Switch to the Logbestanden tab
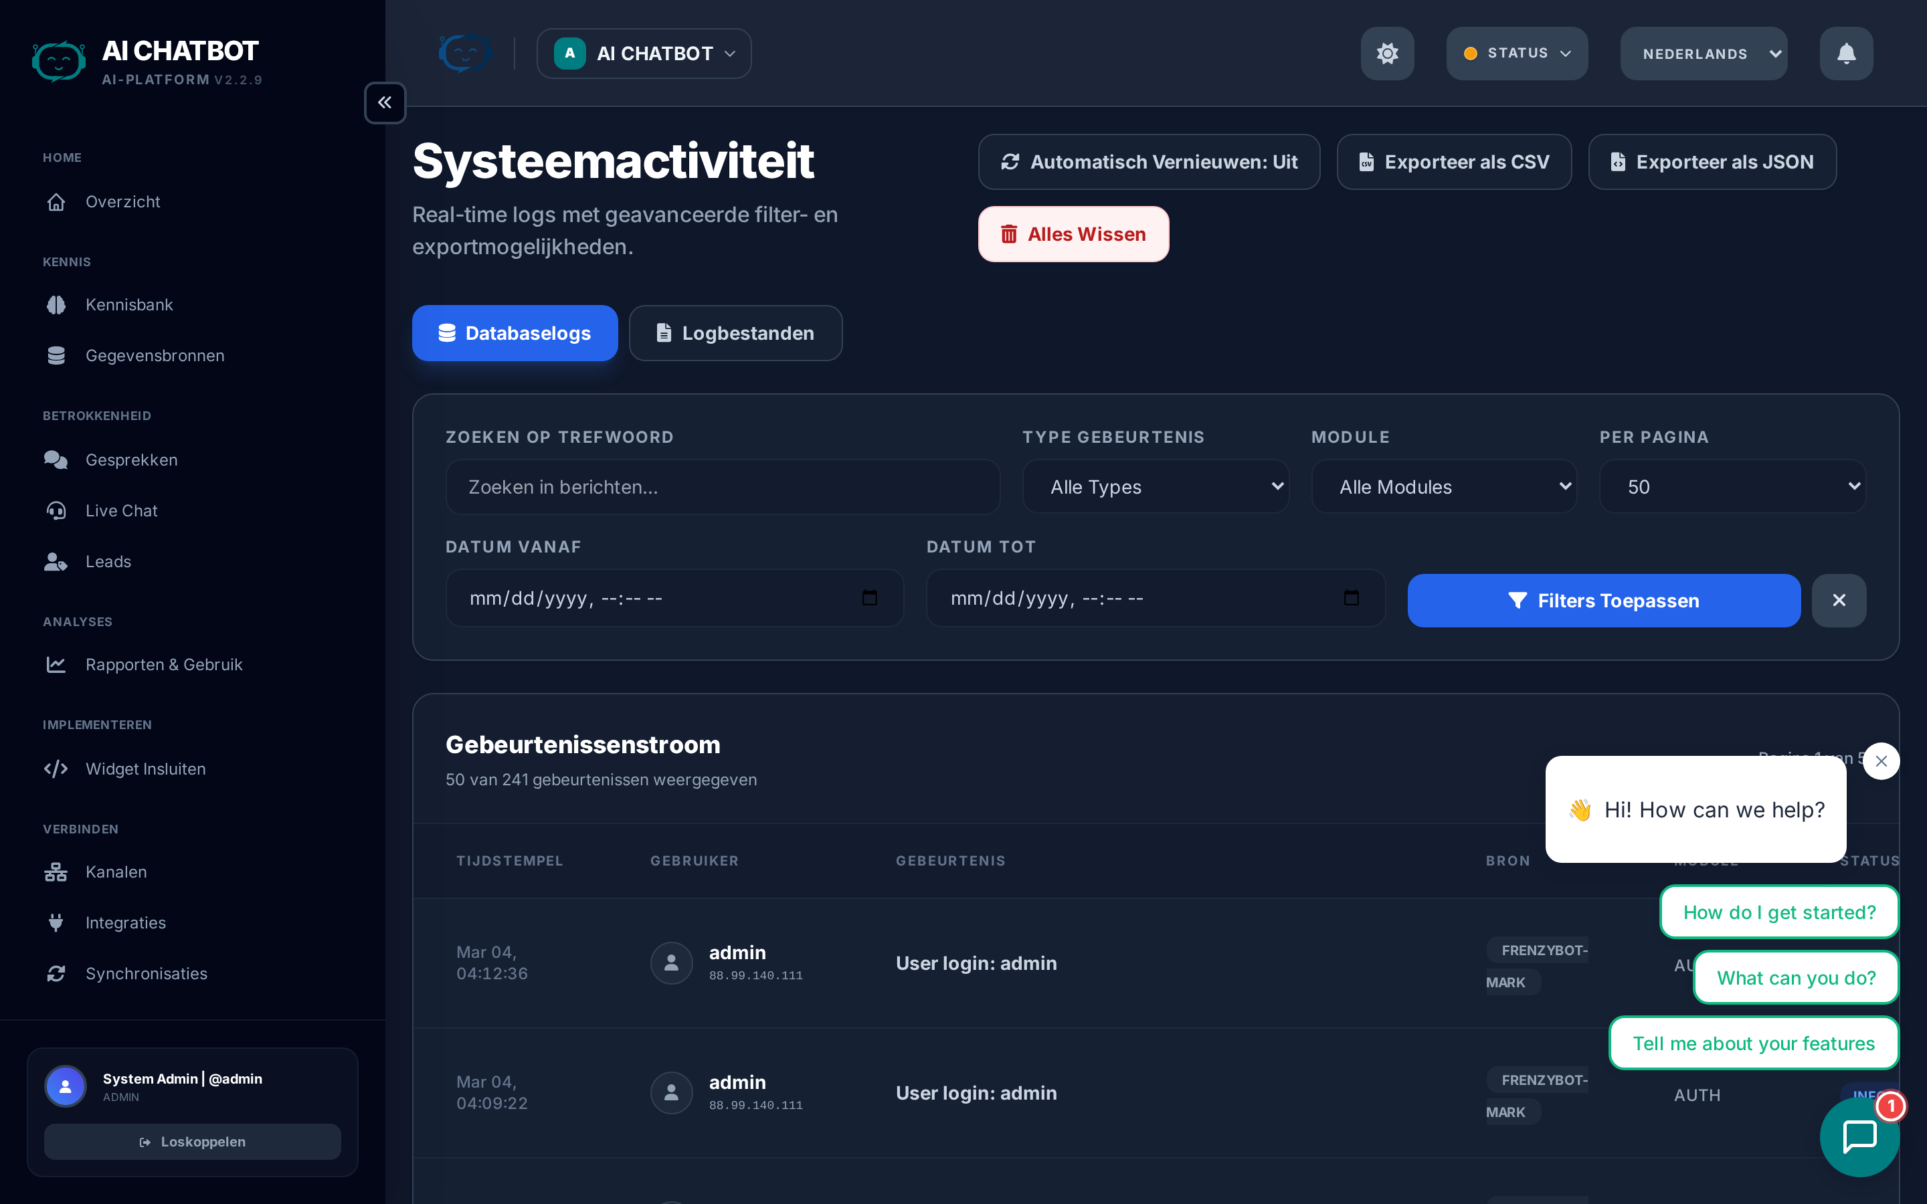 click(735, 333)
